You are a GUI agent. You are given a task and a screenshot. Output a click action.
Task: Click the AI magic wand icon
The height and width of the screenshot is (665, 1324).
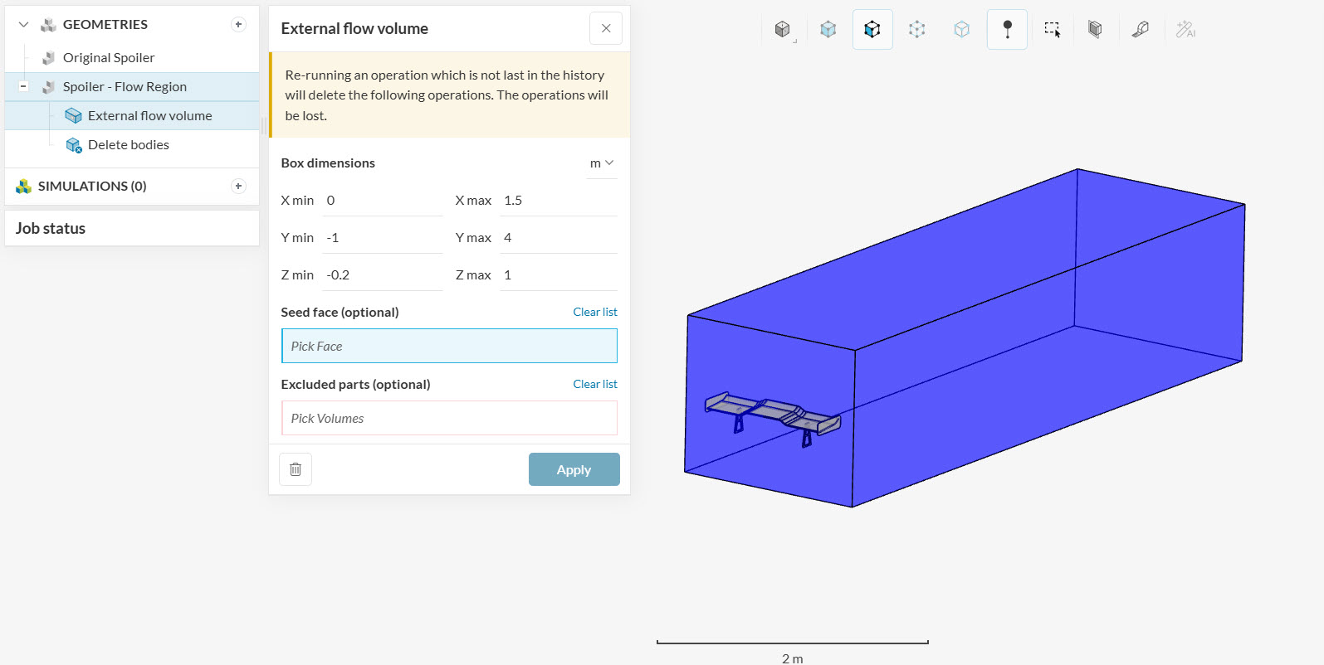click(1185, 30)
